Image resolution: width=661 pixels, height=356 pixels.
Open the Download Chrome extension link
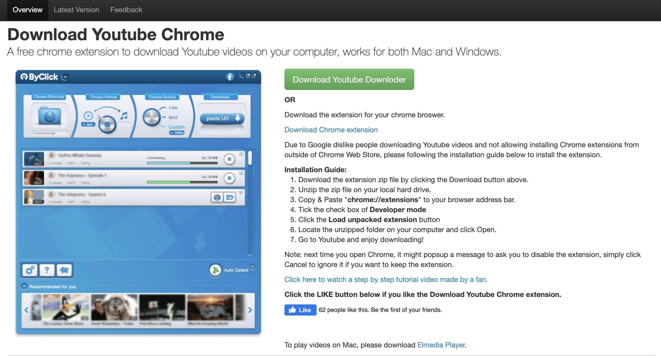331,129
